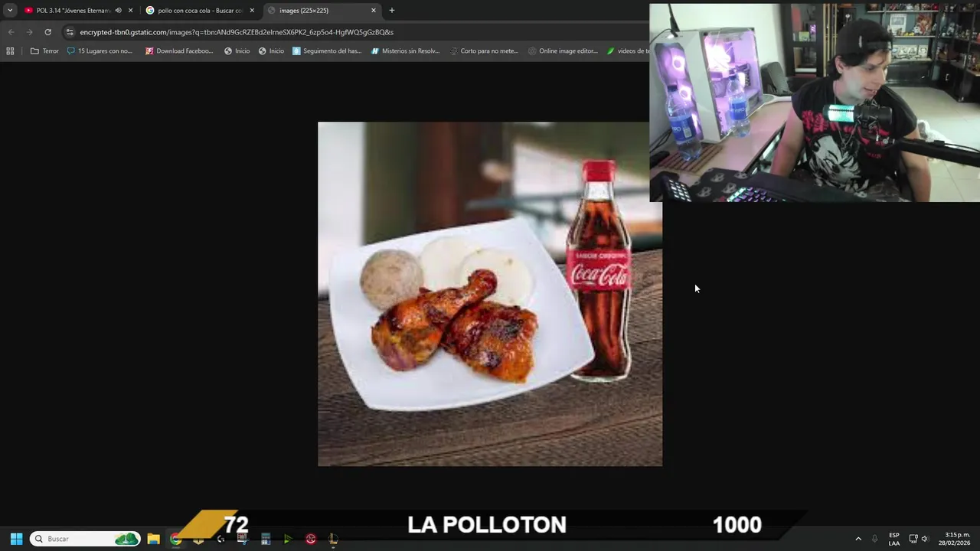This screenshot has width=980, height=551.
Task: Go forward in browser history
Action: click(x=29, y=32)
